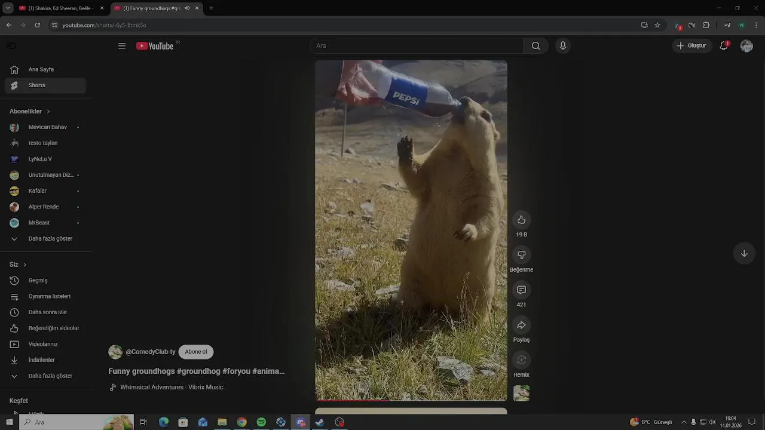This screenshot has width=765, height=430.
Task: Open testo taylan channel
Action: click(45, 143)
